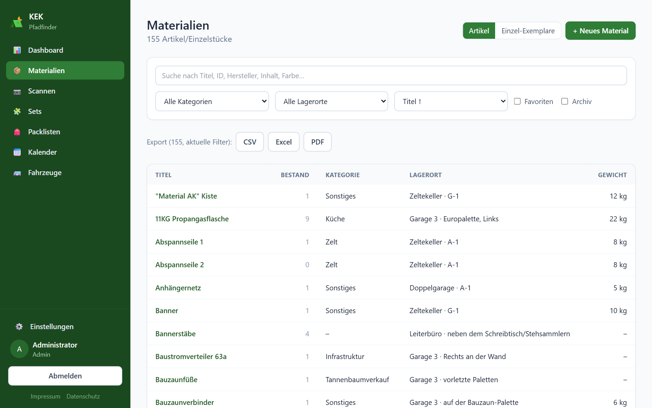Enable the Archiv checkbox
This screenshot has height=408, width=652.
[565, 101]
